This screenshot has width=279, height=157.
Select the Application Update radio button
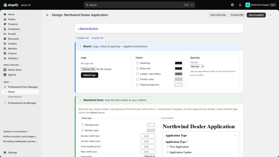click(x=167, y=152)
